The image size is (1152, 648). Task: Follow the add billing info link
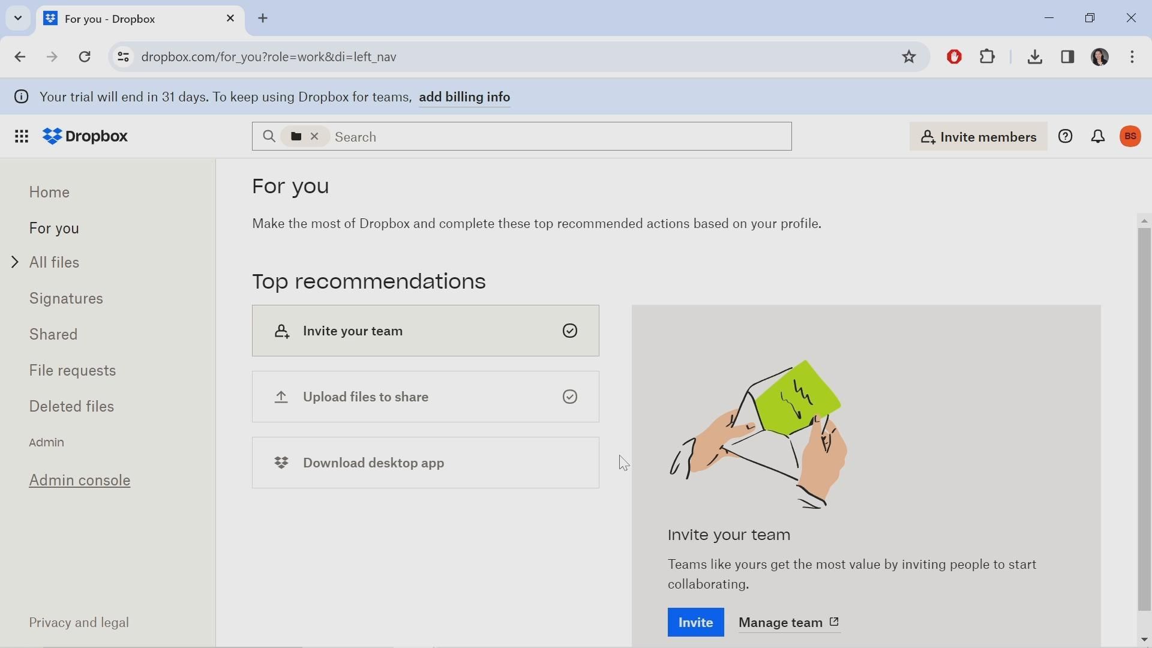[464, 97]
